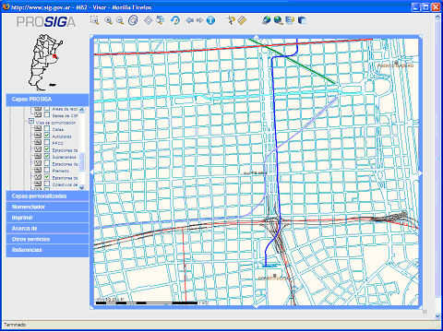
Task: Open the Imprimir panel
Action: click(47, 218)
